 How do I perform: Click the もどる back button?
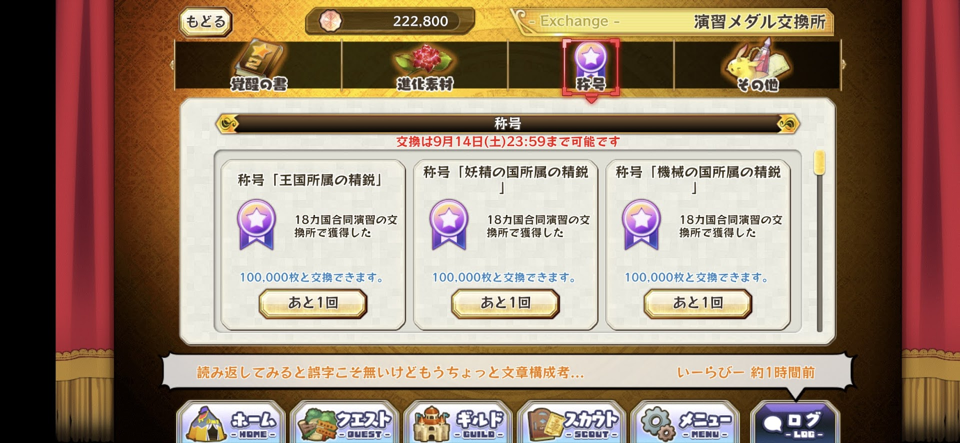coord(206,22)
